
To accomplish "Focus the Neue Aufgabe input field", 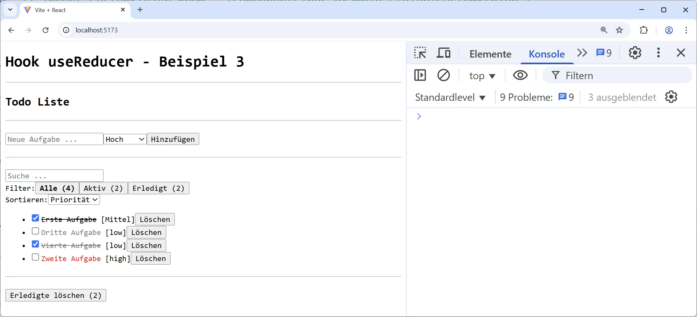I will 54,139.
